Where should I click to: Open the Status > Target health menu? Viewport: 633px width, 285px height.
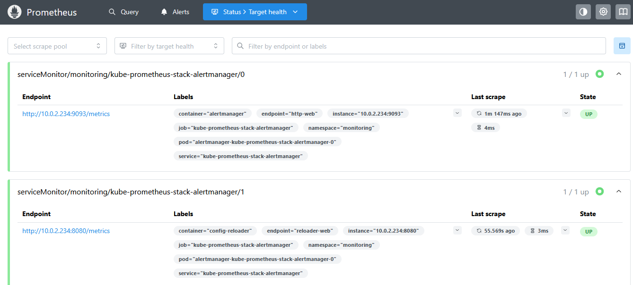[255, 12]
